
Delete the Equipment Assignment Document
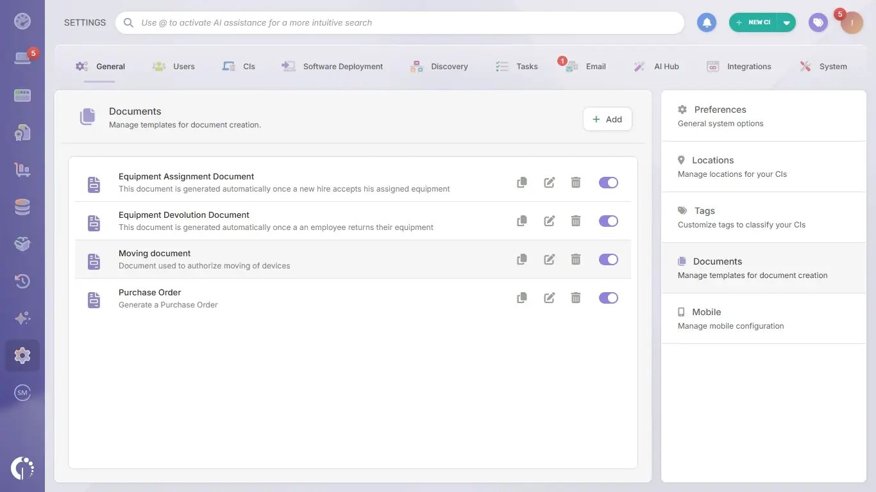click(576, 183)
